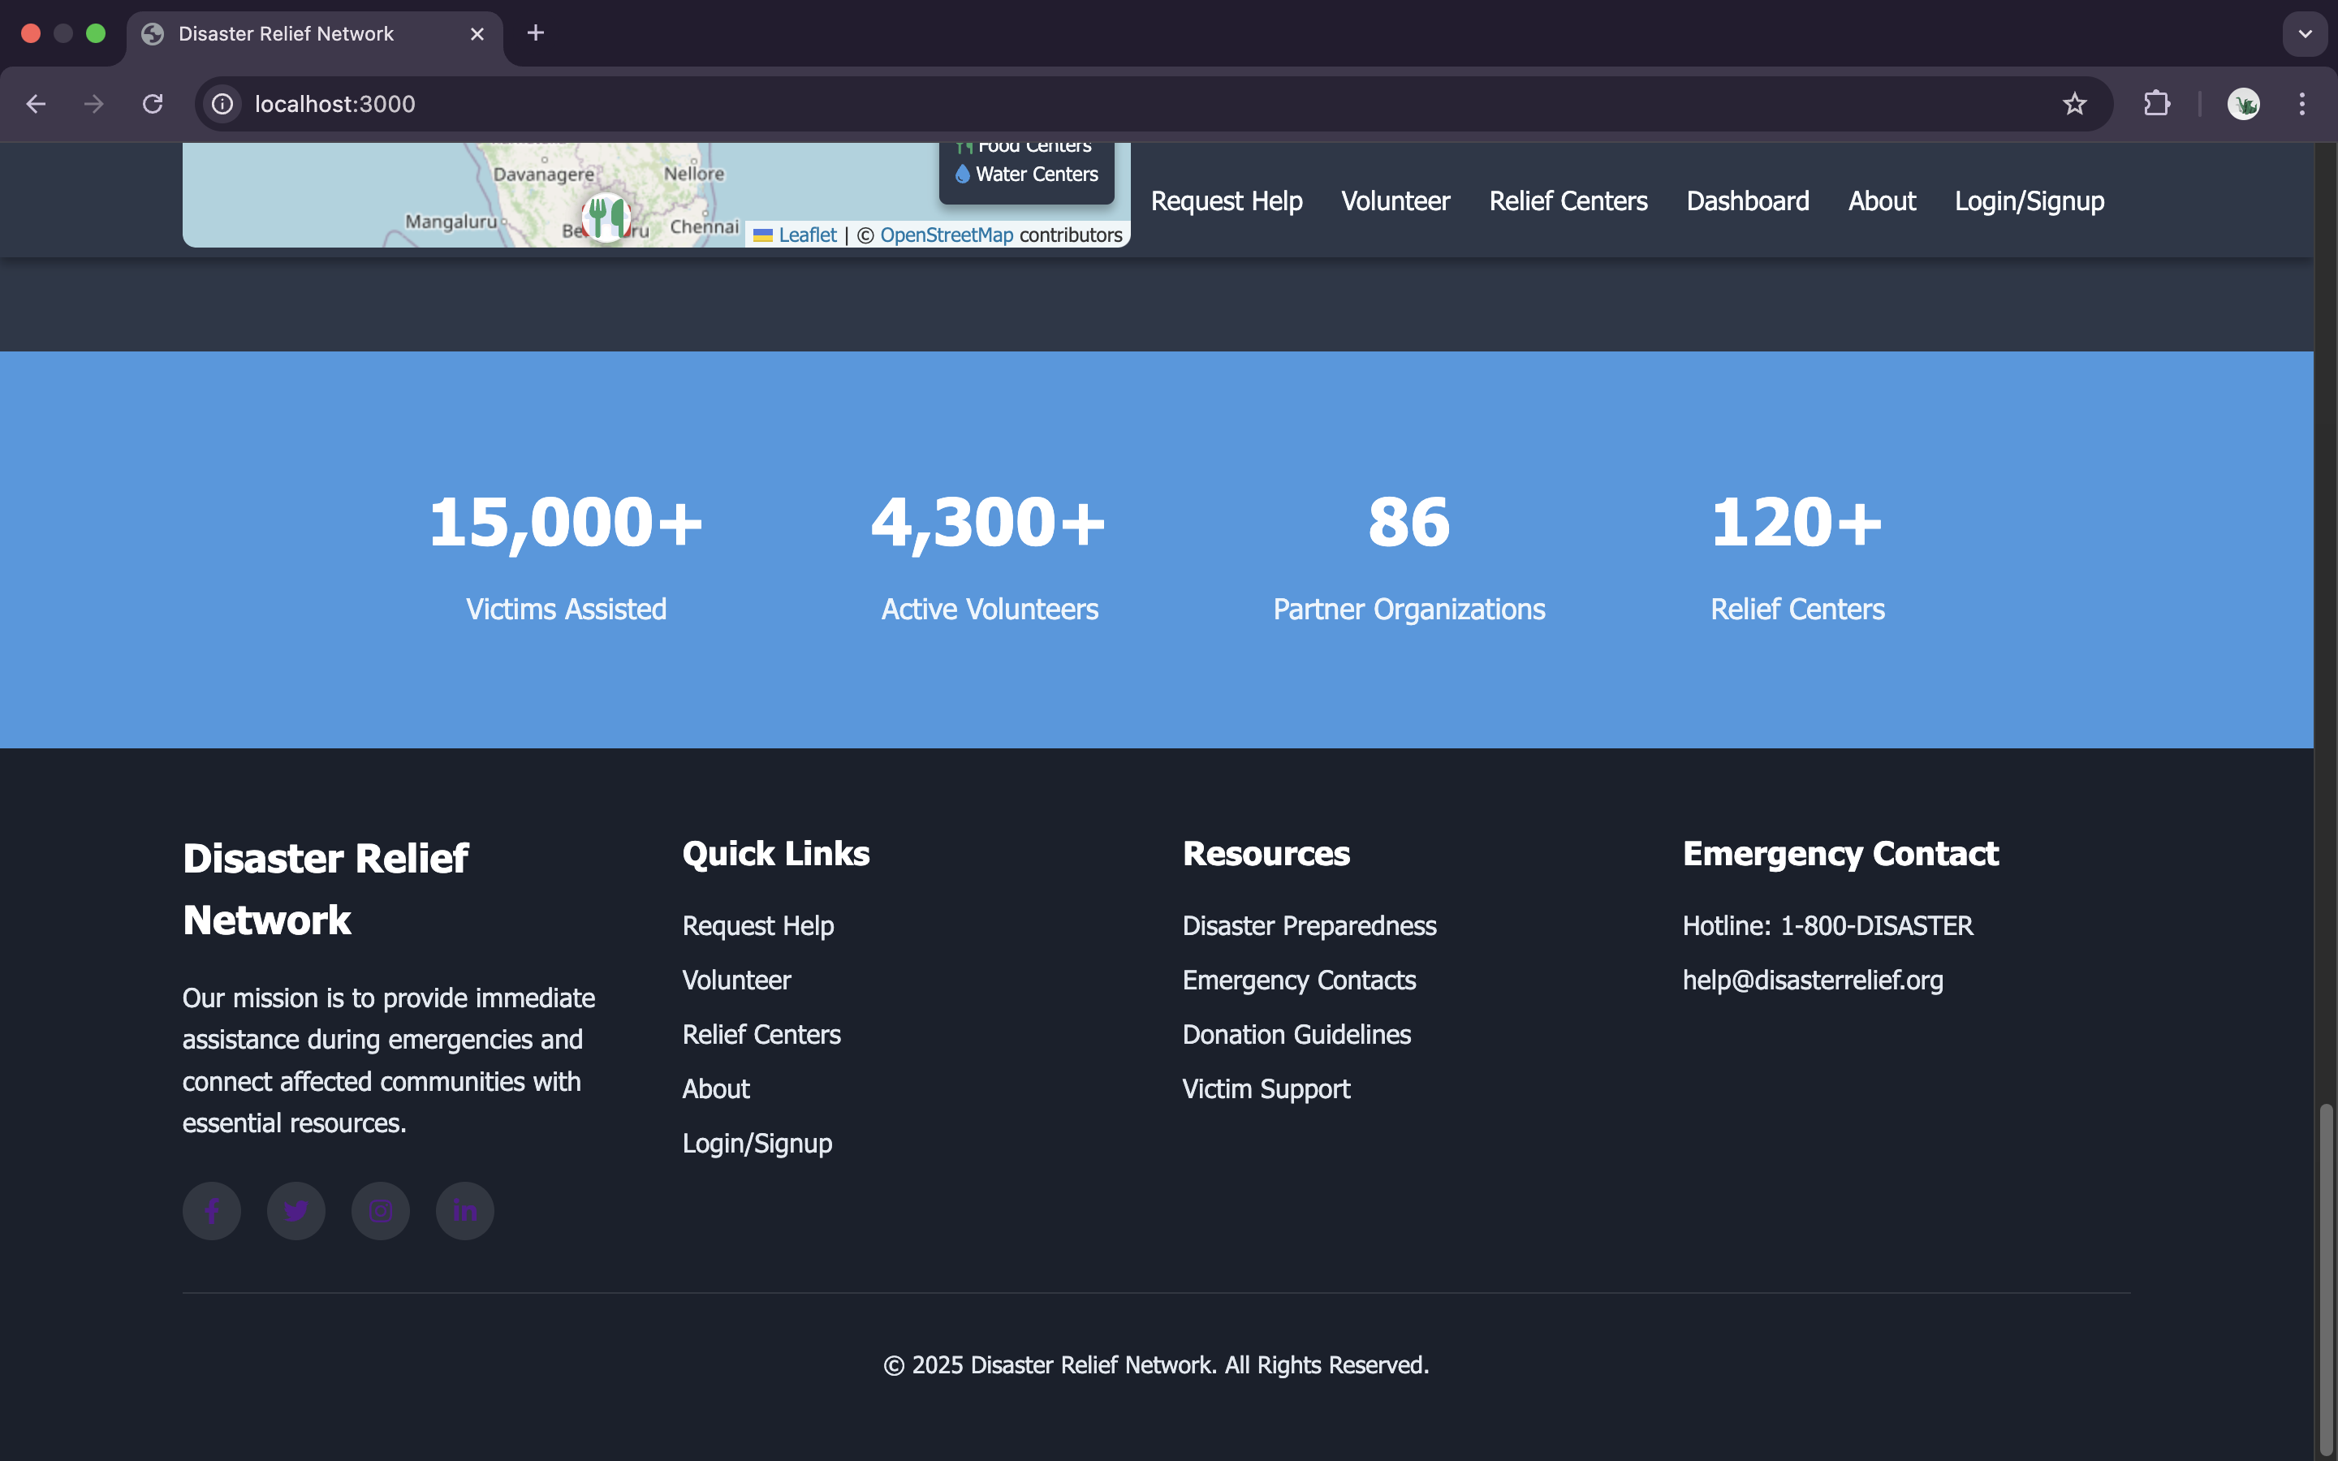2338x1461 pixels.
Task: Open the Leaflet attribution link
Action: 807,235
